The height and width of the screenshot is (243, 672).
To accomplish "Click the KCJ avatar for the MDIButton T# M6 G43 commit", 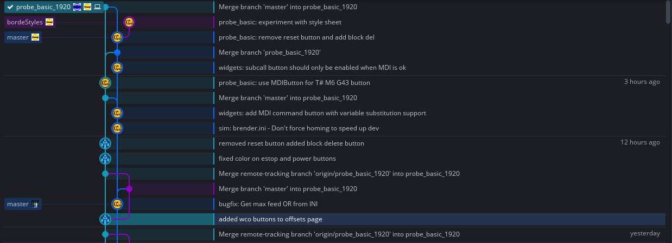I will click(105, 83).
